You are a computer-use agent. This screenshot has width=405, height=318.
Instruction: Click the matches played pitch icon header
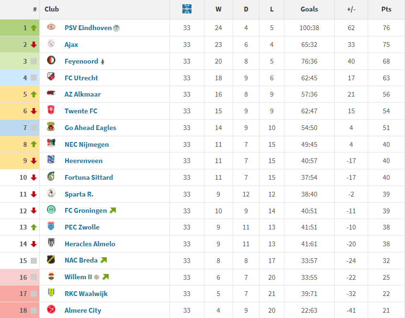[x=187, y=9]
